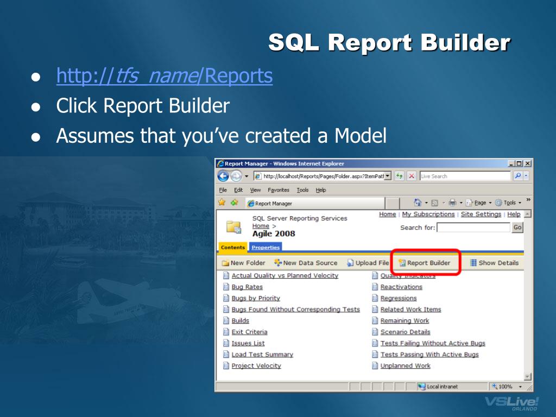Click the Builds report icon
This screenshot has width=556, height=417.
(226, 320)
